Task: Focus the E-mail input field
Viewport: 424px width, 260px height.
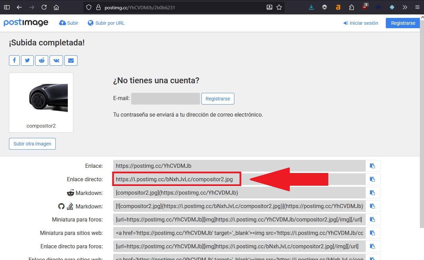Action: [165, 99]
